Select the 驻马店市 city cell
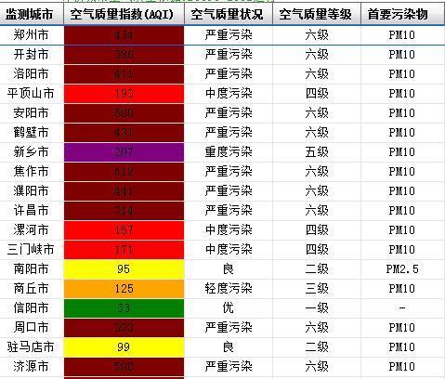 [x=31, y=347]
